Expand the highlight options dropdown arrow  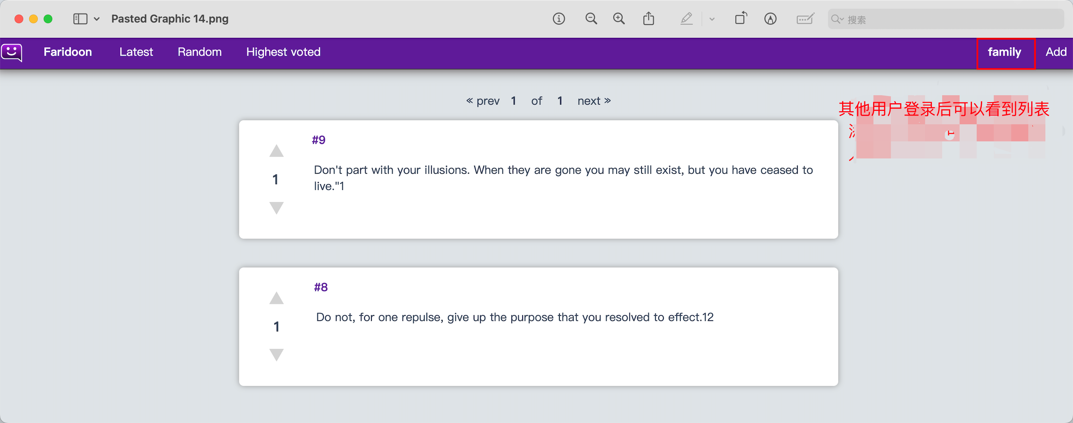coord(712,19)
